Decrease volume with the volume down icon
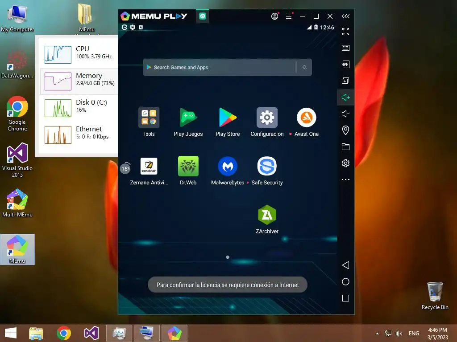457x342 pixels. 346,114
